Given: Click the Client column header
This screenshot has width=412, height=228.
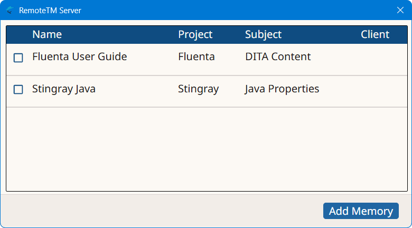Looking at the screenshot, I should pos(375,34).
